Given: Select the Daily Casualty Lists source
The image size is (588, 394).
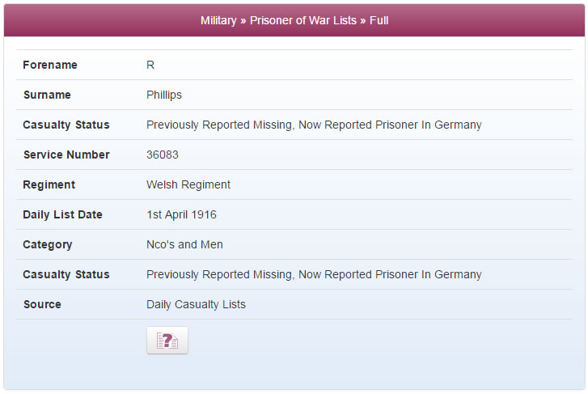Looking at the screenshot, I should click(196, 304).
